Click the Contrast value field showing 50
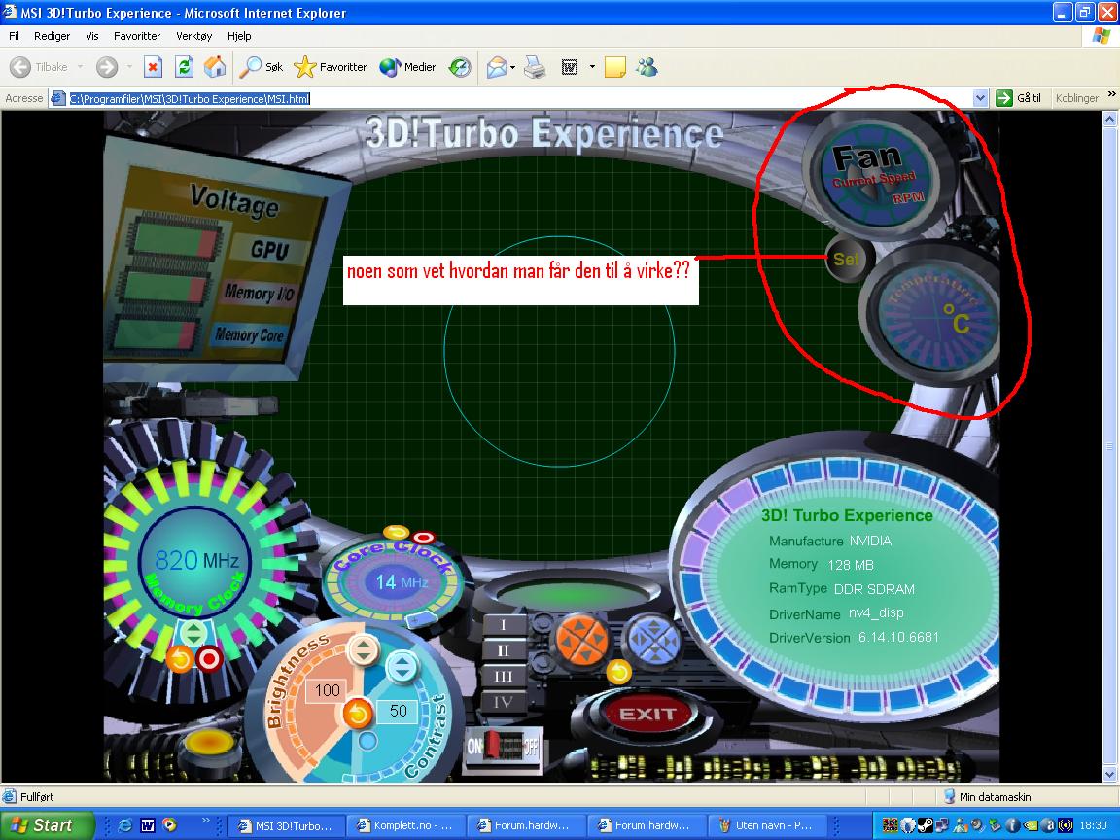 pos(397,711)
